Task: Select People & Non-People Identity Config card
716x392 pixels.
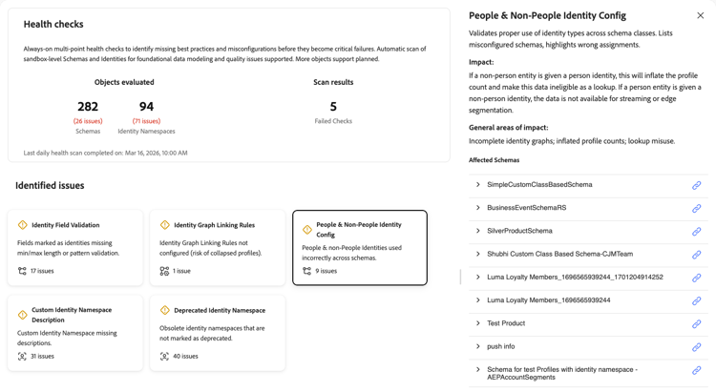Action: coord(360,247)
